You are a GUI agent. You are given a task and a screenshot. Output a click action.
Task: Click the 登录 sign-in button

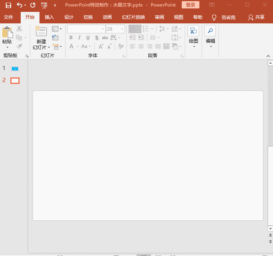pyautogui.click(x=190, y=5)
